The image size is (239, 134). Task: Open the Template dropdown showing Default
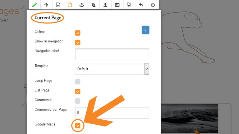(x=112, y=69)
